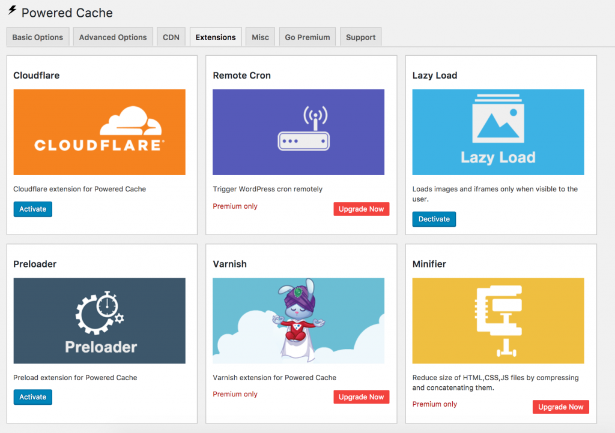615x433 pixels.
Task: Click Upgrade Now for Remote Cron
Action: point(361,209)
